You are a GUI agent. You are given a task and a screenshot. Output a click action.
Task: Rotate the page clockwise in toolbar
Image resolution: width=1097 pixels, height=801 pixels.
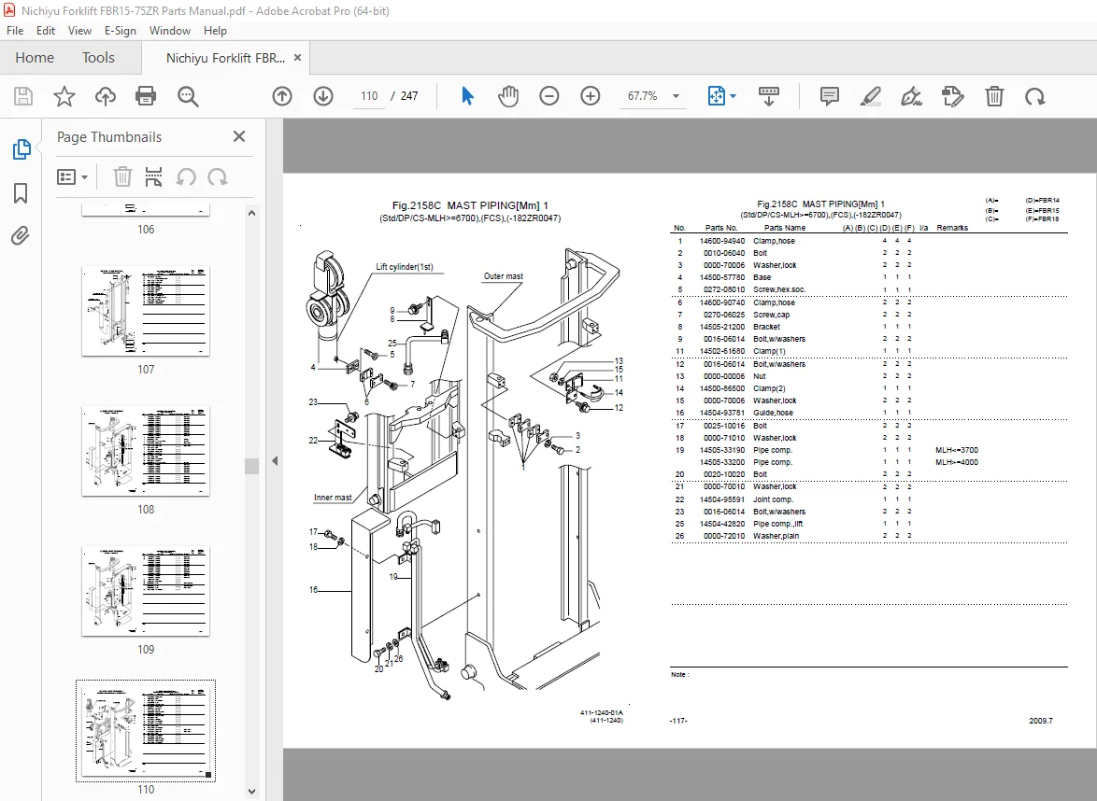pyautogui.click(x=1034, y=96)
